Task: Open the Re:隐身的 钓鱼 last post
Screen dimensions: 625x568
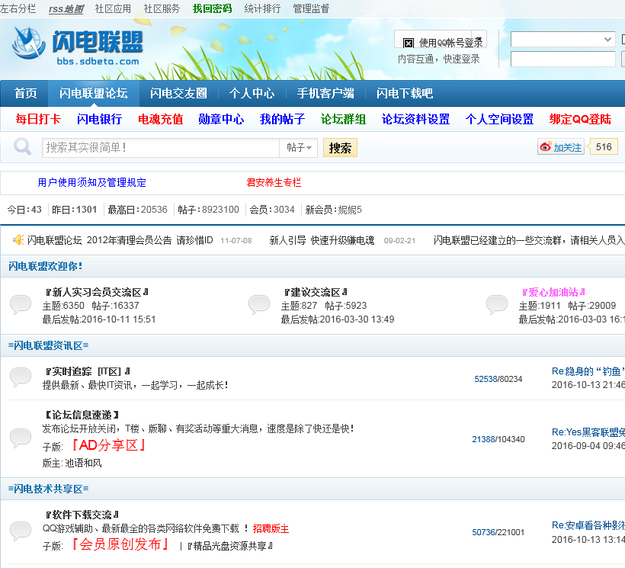Action: (588, 371)
